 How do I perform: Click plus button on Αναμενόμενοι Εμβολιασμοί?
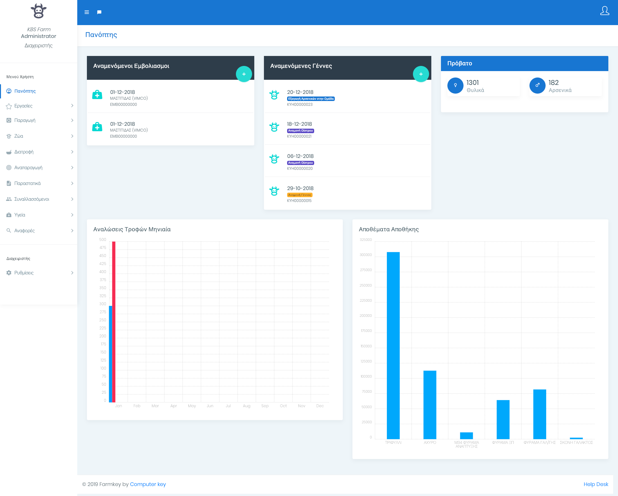(244, 74)
